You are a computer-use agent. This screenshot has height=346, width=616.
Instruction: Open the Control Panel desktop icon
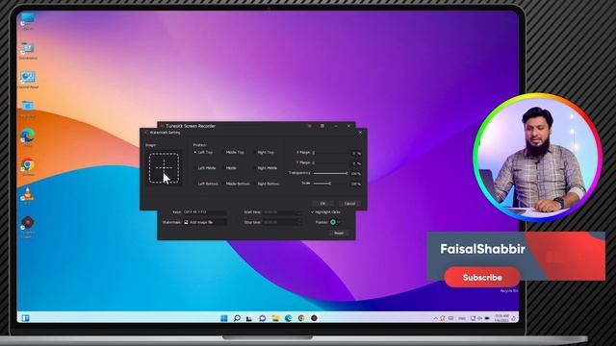coord(28,78)
